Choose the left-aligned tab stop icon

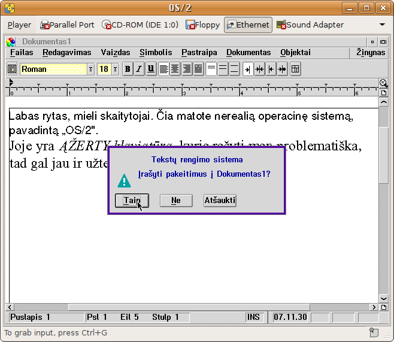click(x=271, y=69)
